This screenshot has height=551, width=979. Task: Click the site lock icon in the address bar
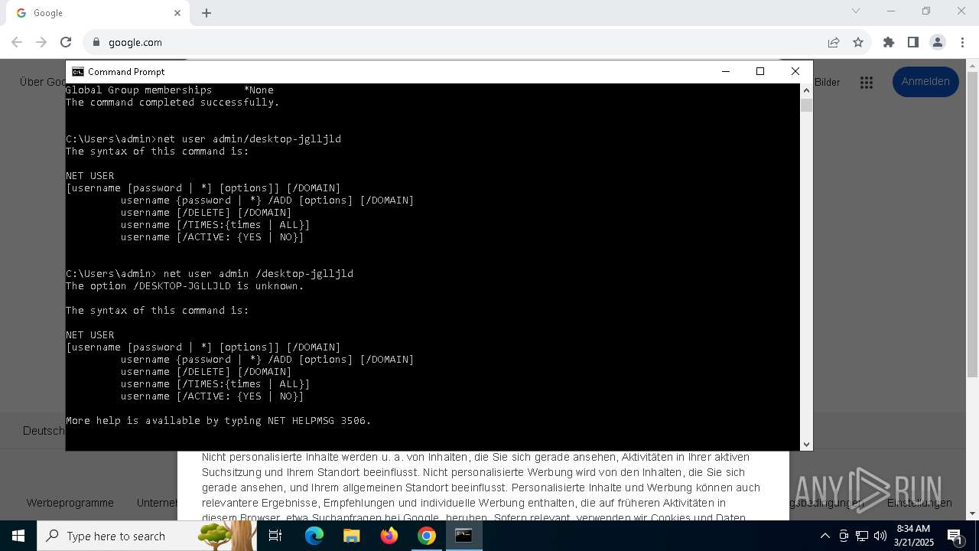coord(96,42)
